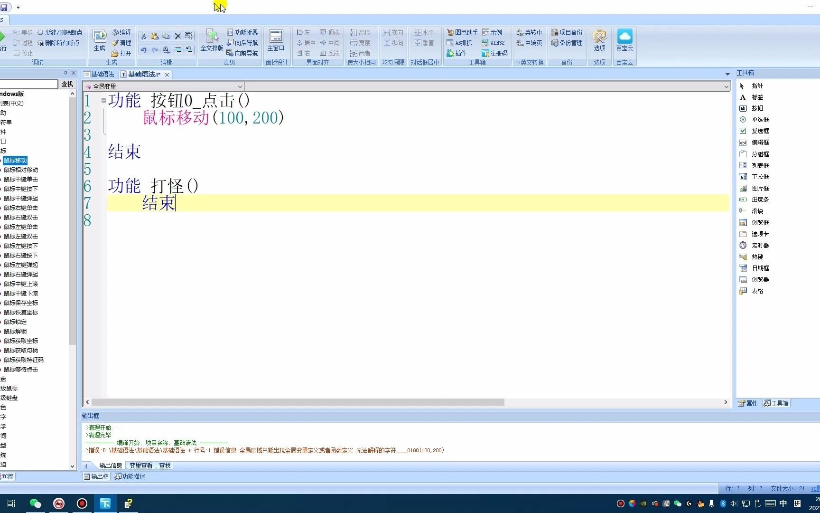
Task: Click the find-replace binoculars icon
Action: point(166,49)
